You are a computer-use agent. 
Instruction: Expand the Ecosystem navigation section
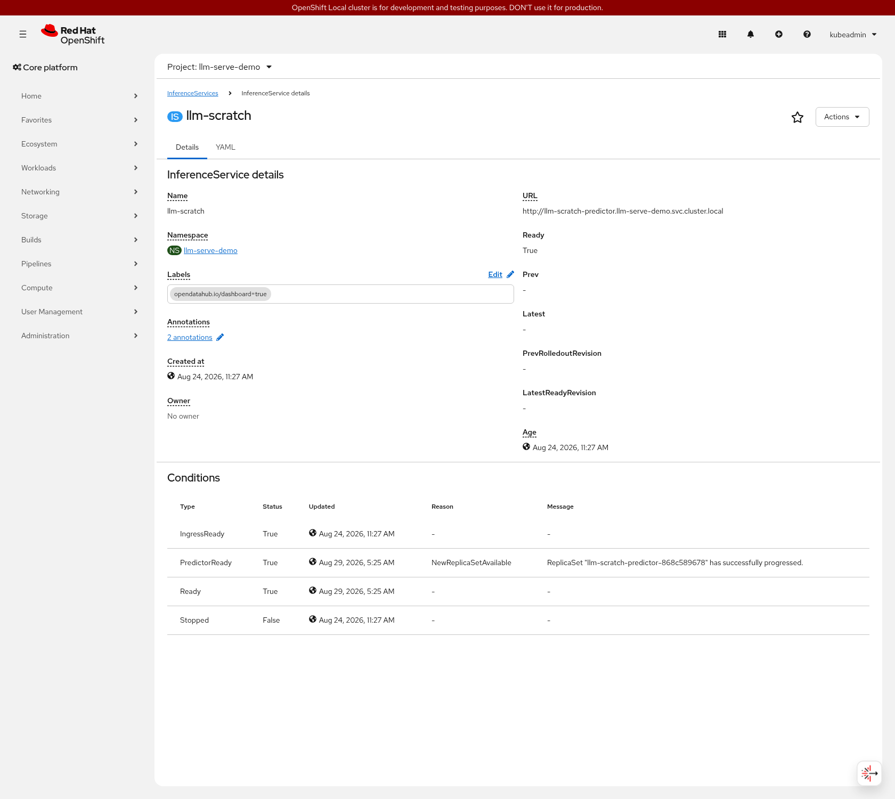79,144
